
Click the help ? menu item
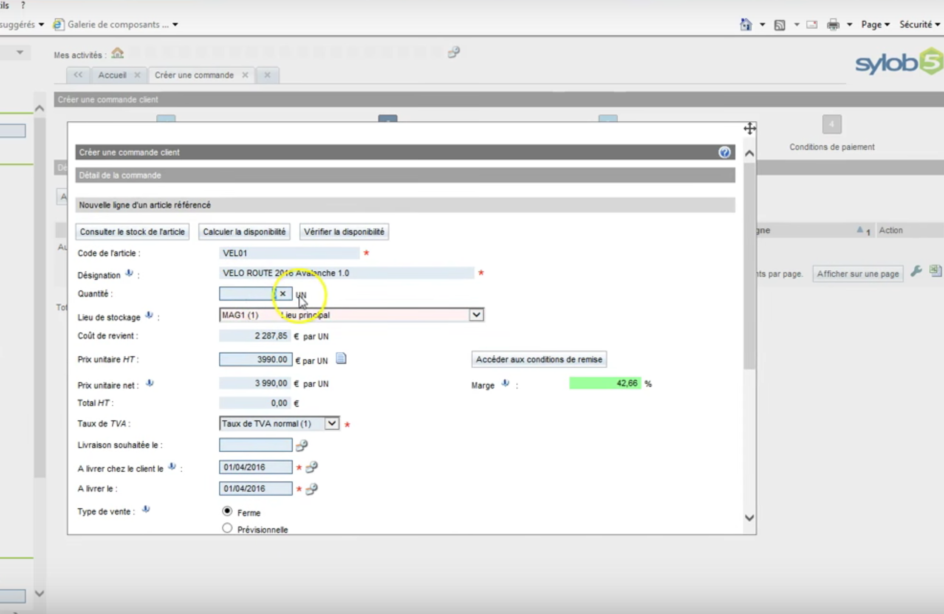[23, 6]
